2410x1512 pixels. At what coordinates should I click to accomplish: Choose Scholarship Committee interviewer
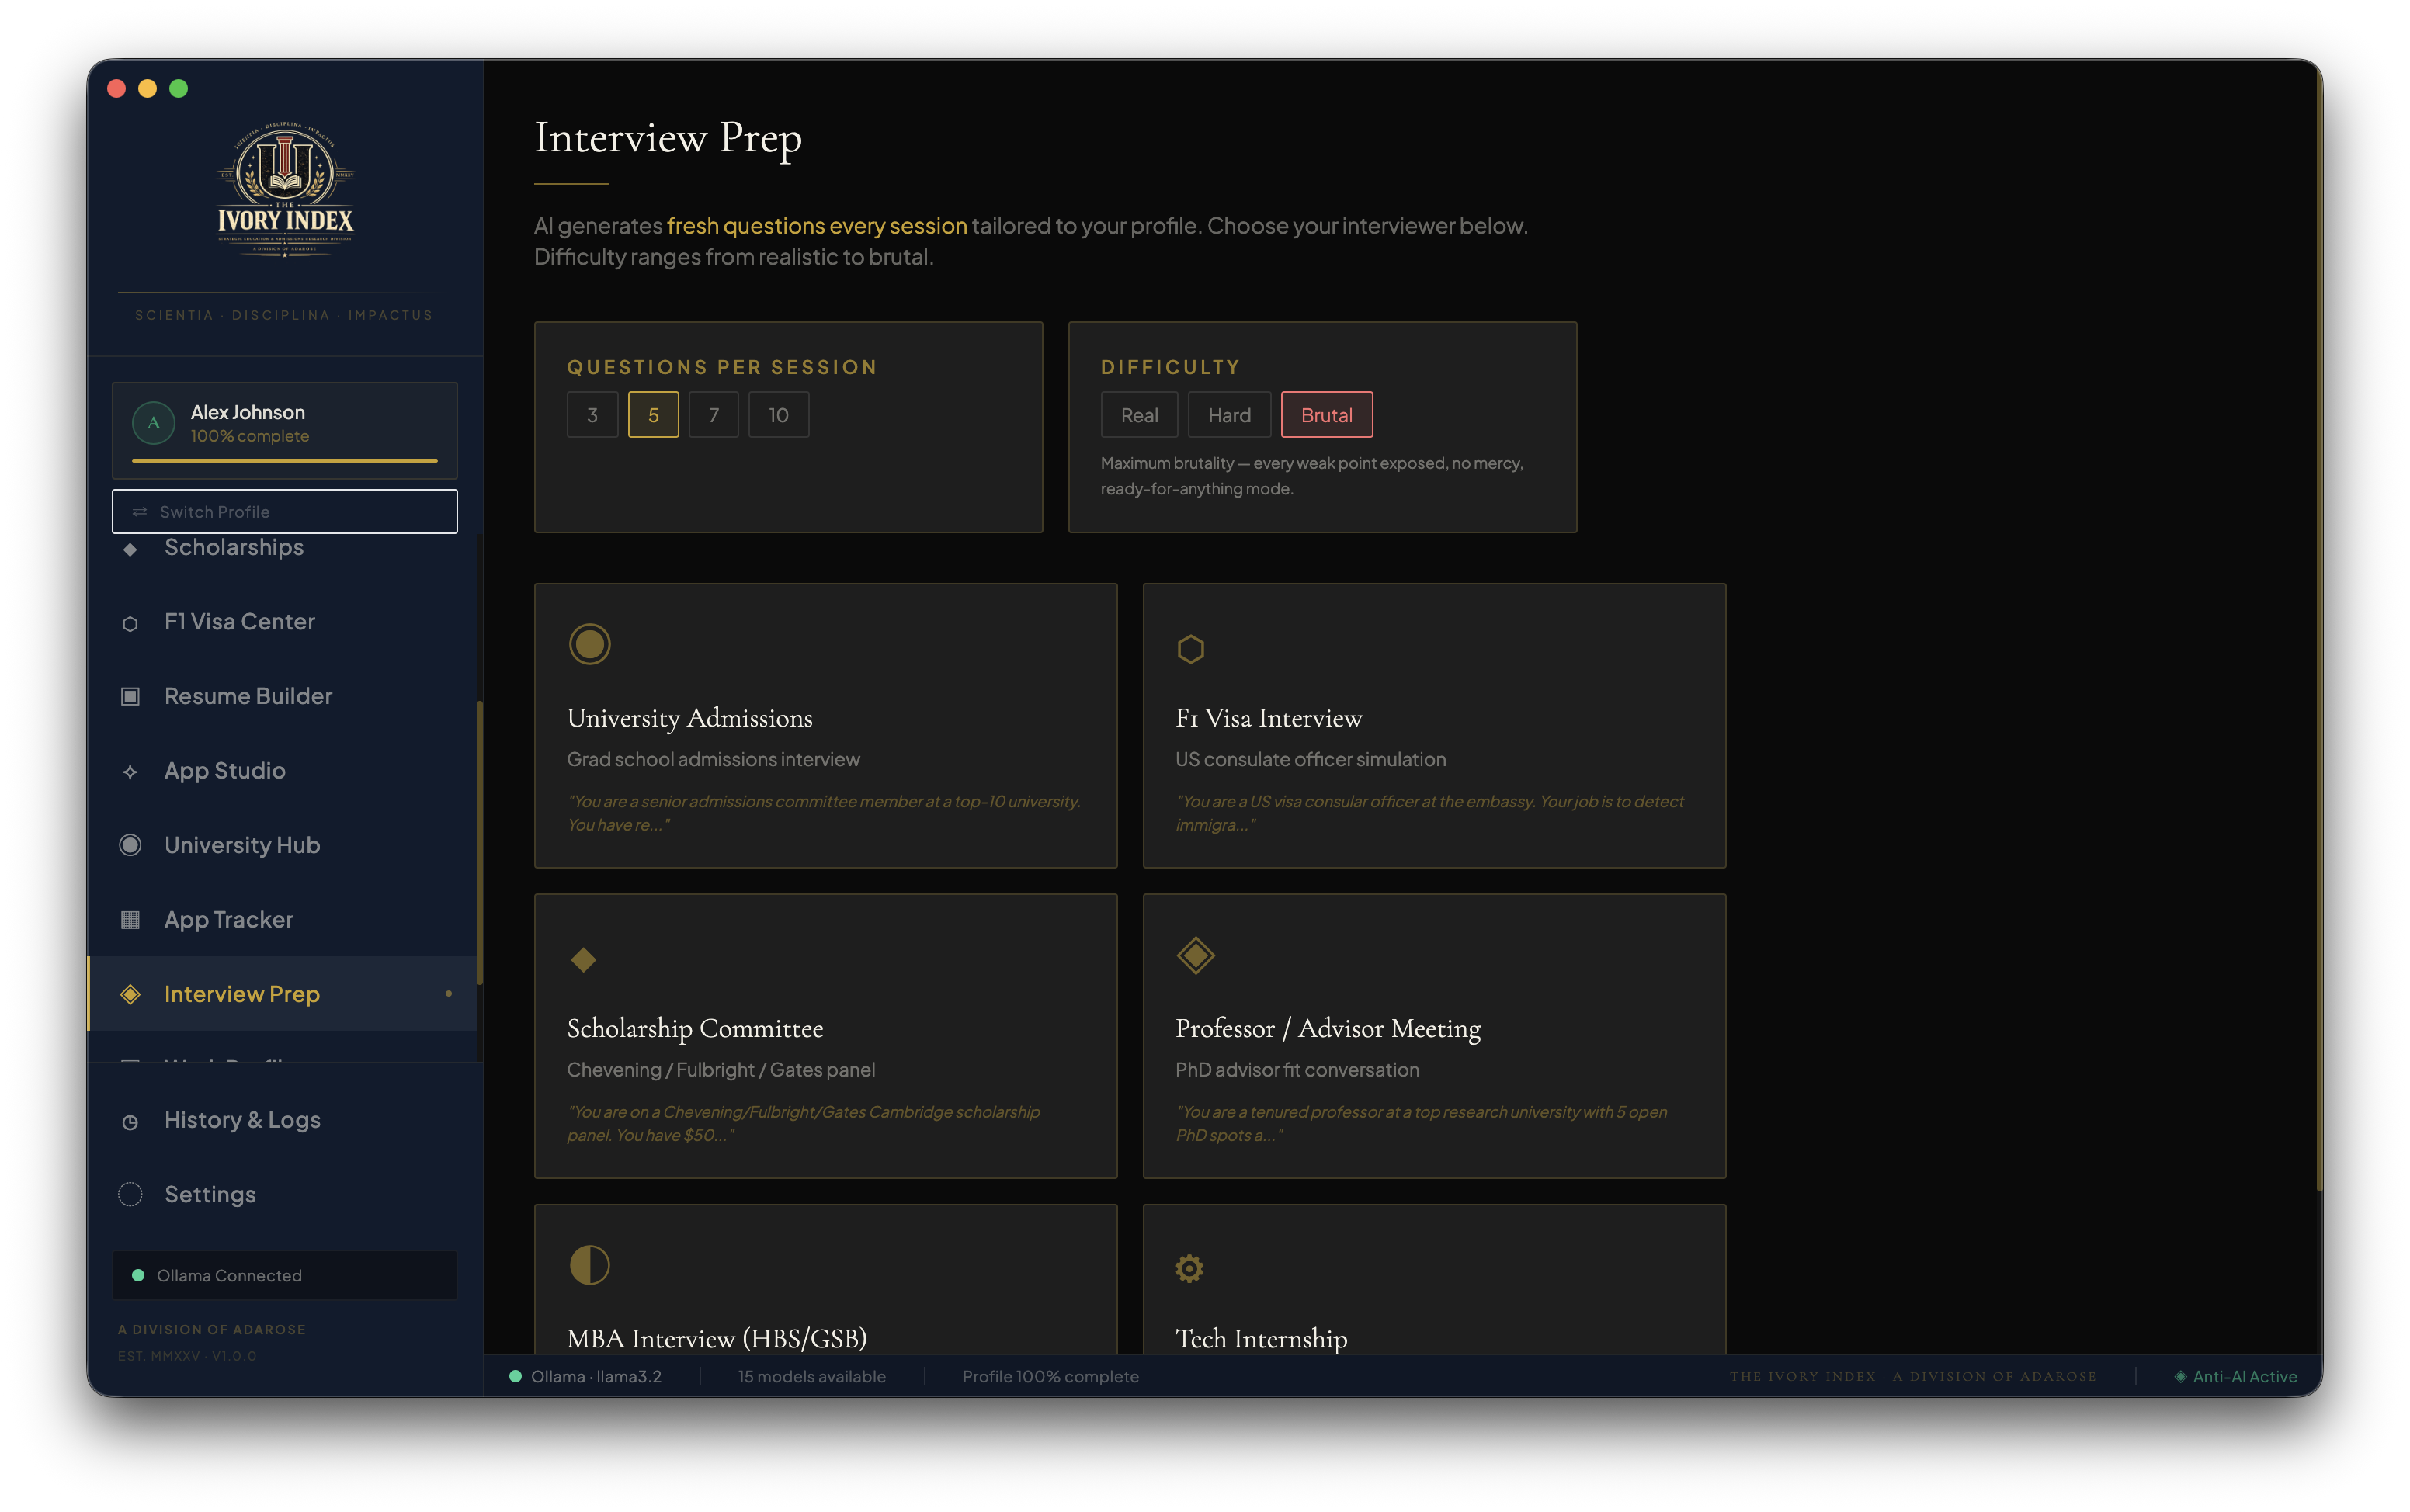825,1036
